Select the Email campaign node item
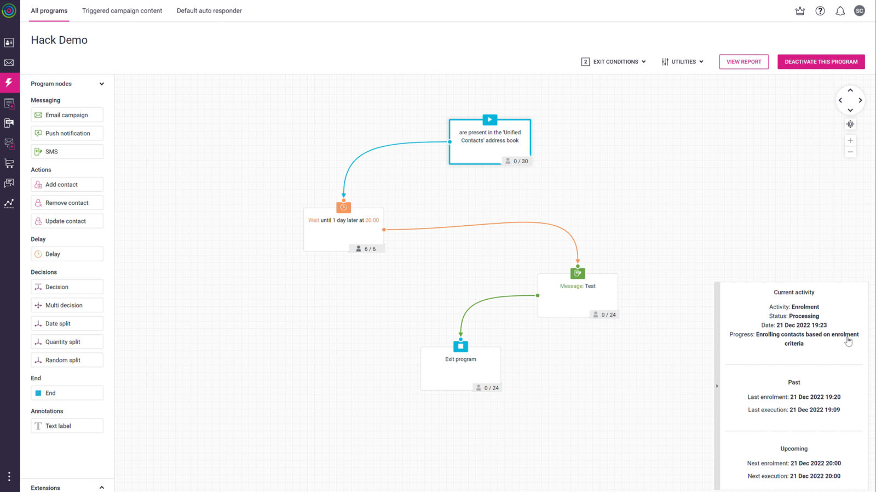 tap(67, 115)
